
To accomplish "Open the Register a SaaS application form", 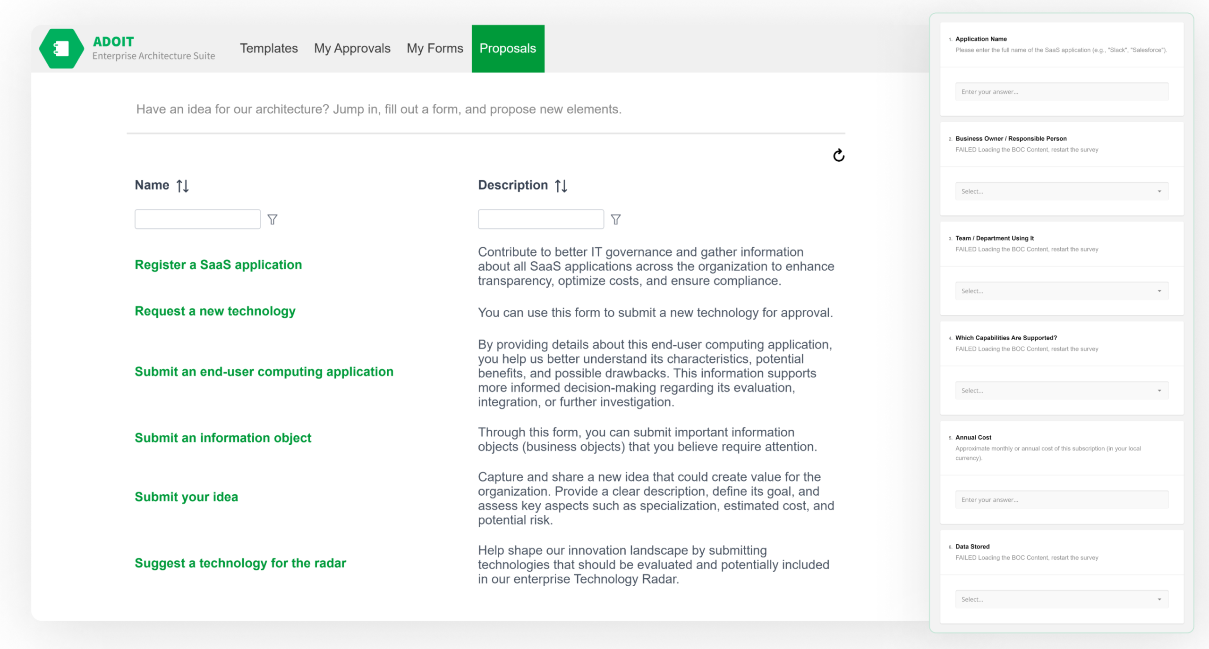I will tap(218, 265).
